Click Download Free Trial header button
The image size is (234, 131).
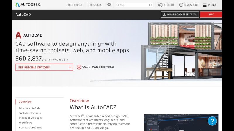pos(180,15)
